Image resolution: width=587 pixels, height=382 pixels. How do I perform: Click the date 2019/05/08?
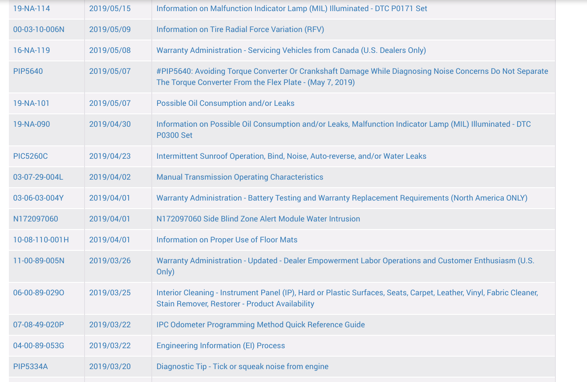110,50
